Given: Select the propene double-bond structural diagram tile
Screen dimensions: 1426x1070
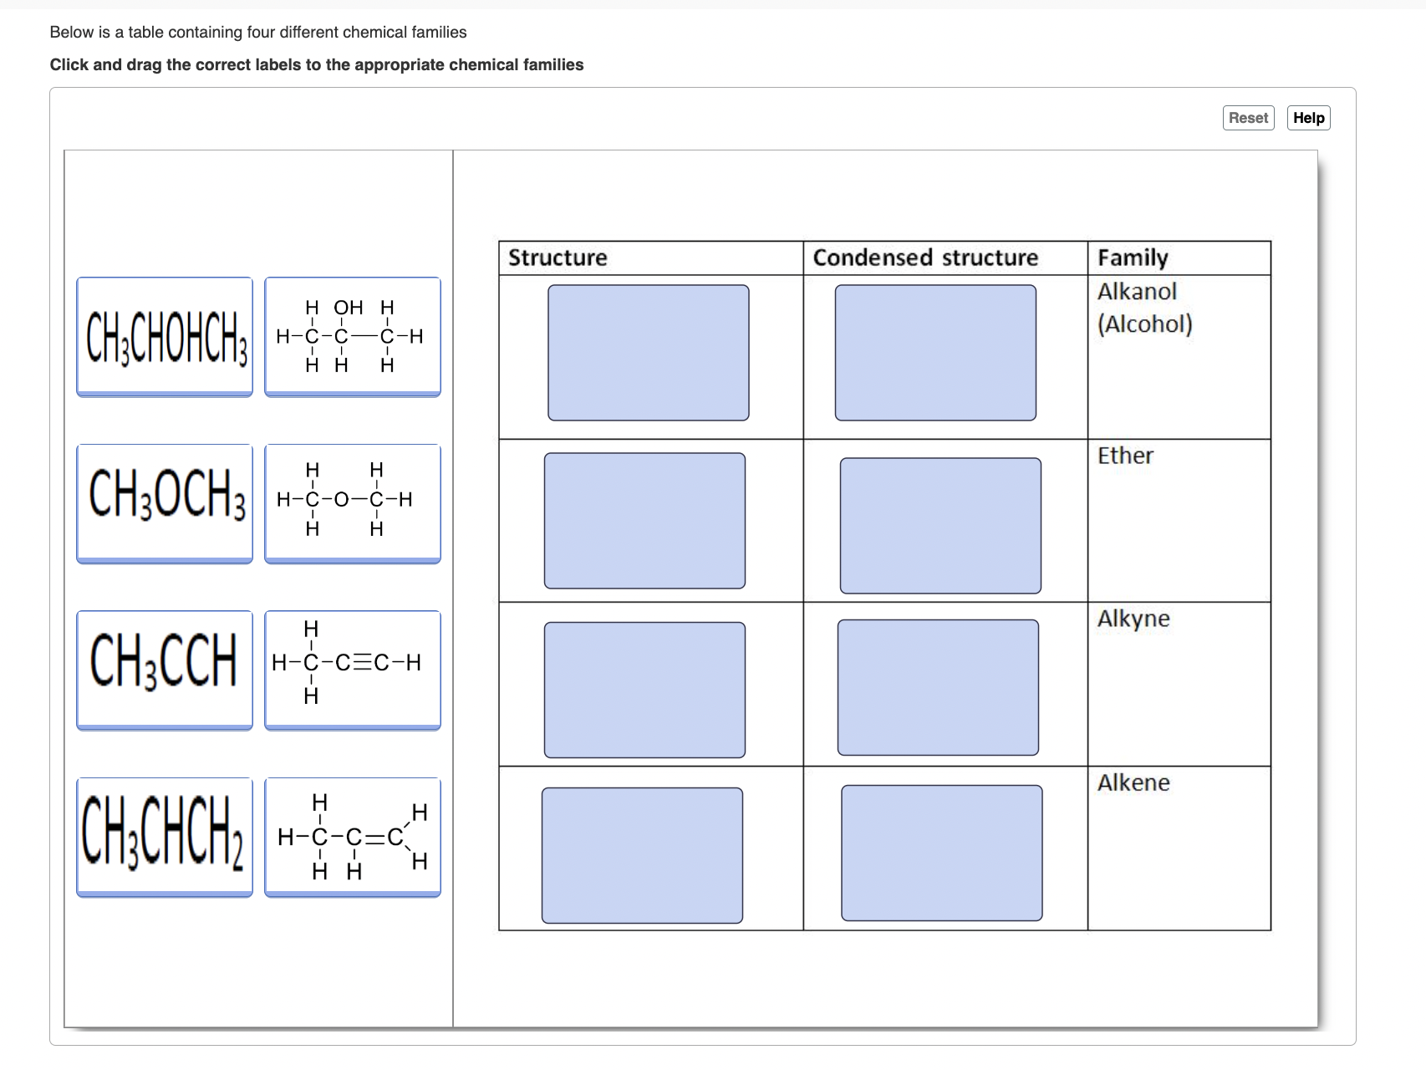Looking at the screenshot, I should pos(352,836).
